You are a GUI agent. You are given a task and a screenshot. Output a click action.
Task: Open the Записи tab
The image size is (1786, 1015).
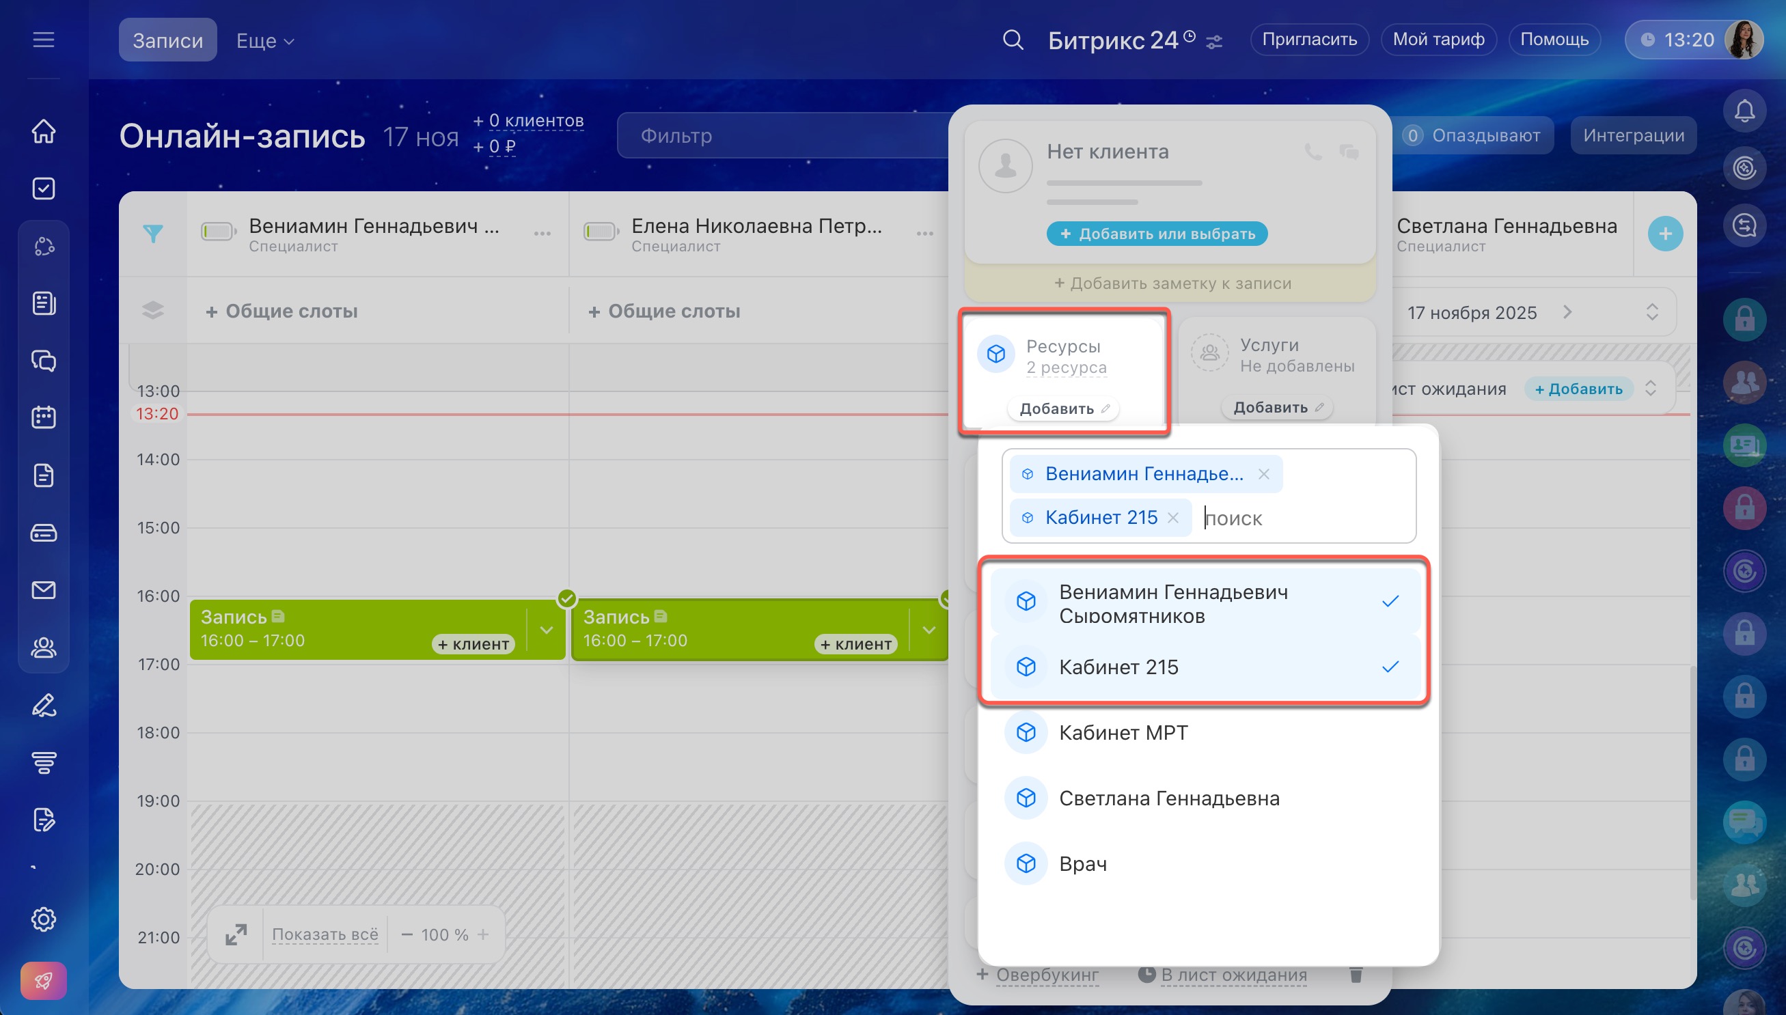(x=167, y=40)
